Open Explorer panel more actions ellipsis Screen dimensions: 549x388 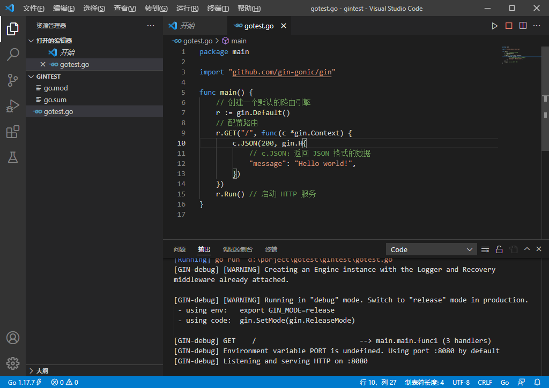[151, 26]
